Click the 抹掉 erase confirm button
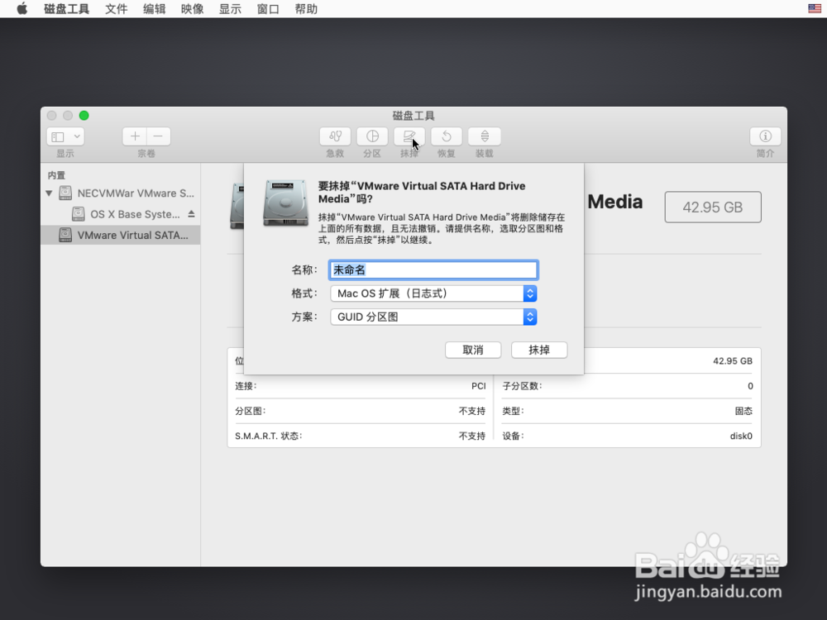The width and height of the screenshot is (827, 620). click(x=539, y=350)
